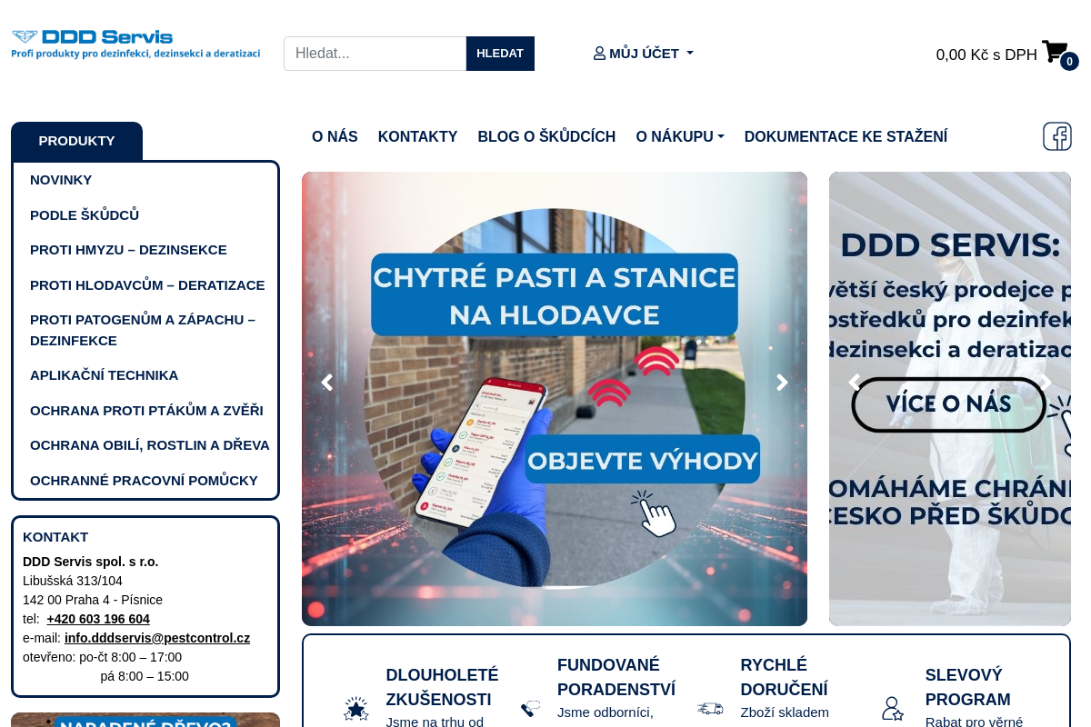Advance the carousel with the right arrow
The height and width of the screenshot is (727, 1091).
[x=782, y=383]
